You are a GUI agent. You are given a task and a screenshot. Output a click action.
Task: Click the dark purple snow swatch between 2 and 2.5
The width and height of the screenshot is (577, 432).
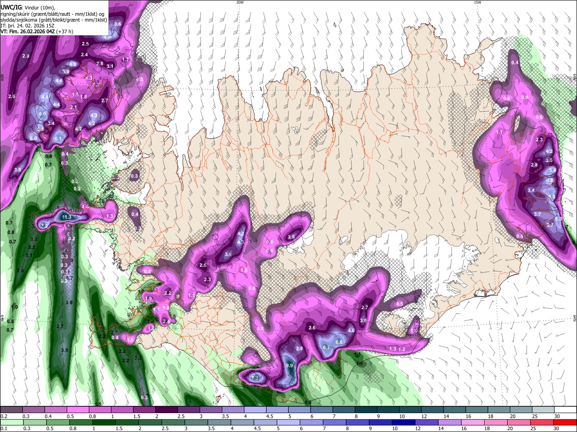[166, 409]
